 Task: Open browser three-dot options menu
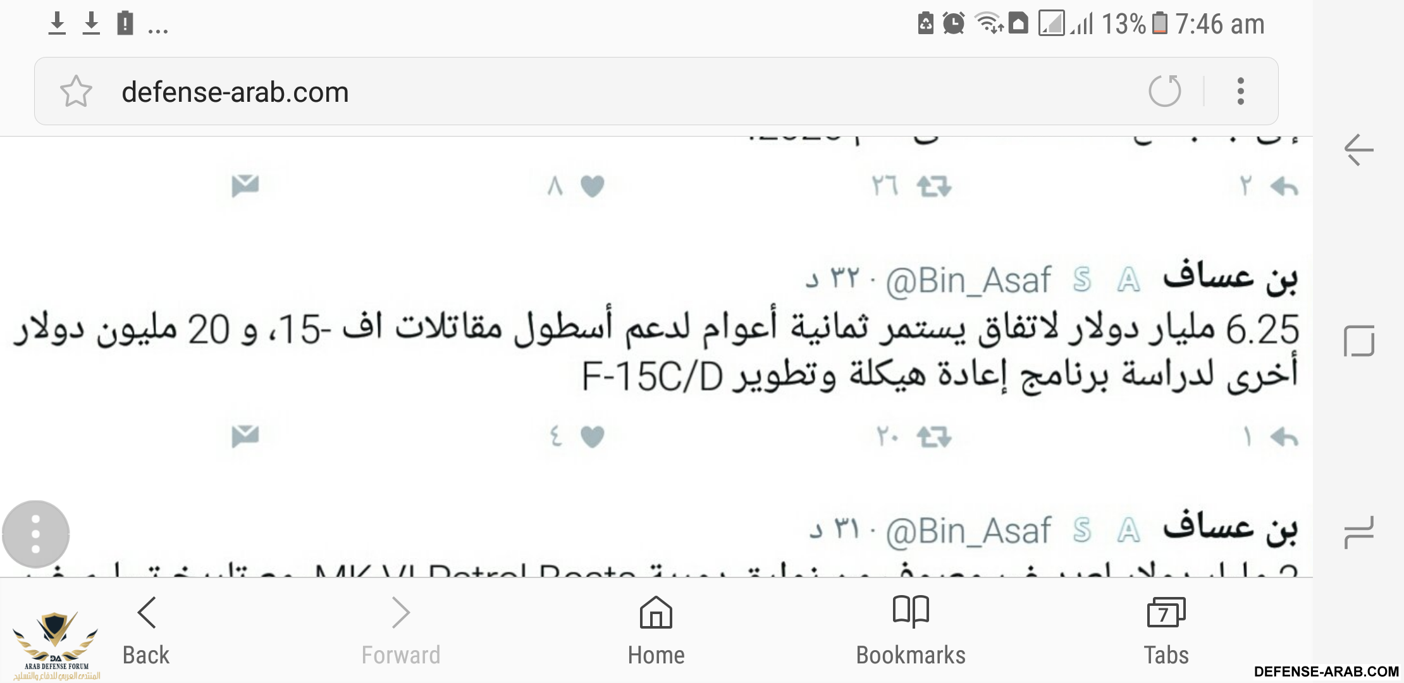coord(1241,91)
